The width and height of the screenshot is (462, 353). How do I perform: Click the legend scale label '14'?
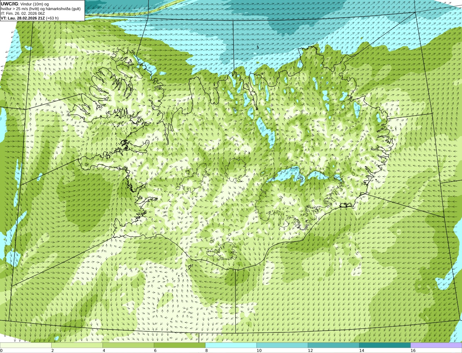click(361, 350)
